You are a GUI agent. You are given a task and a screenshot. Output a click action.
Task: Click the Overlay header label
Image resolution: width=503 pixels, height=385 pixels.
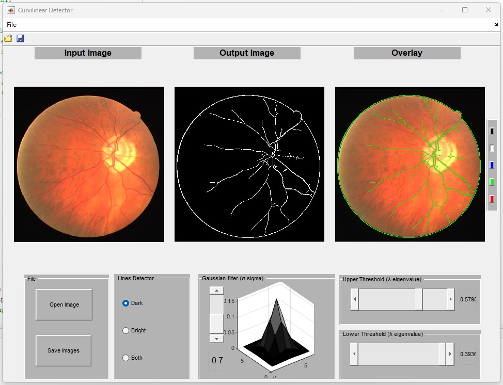click(x=407, y=53)
